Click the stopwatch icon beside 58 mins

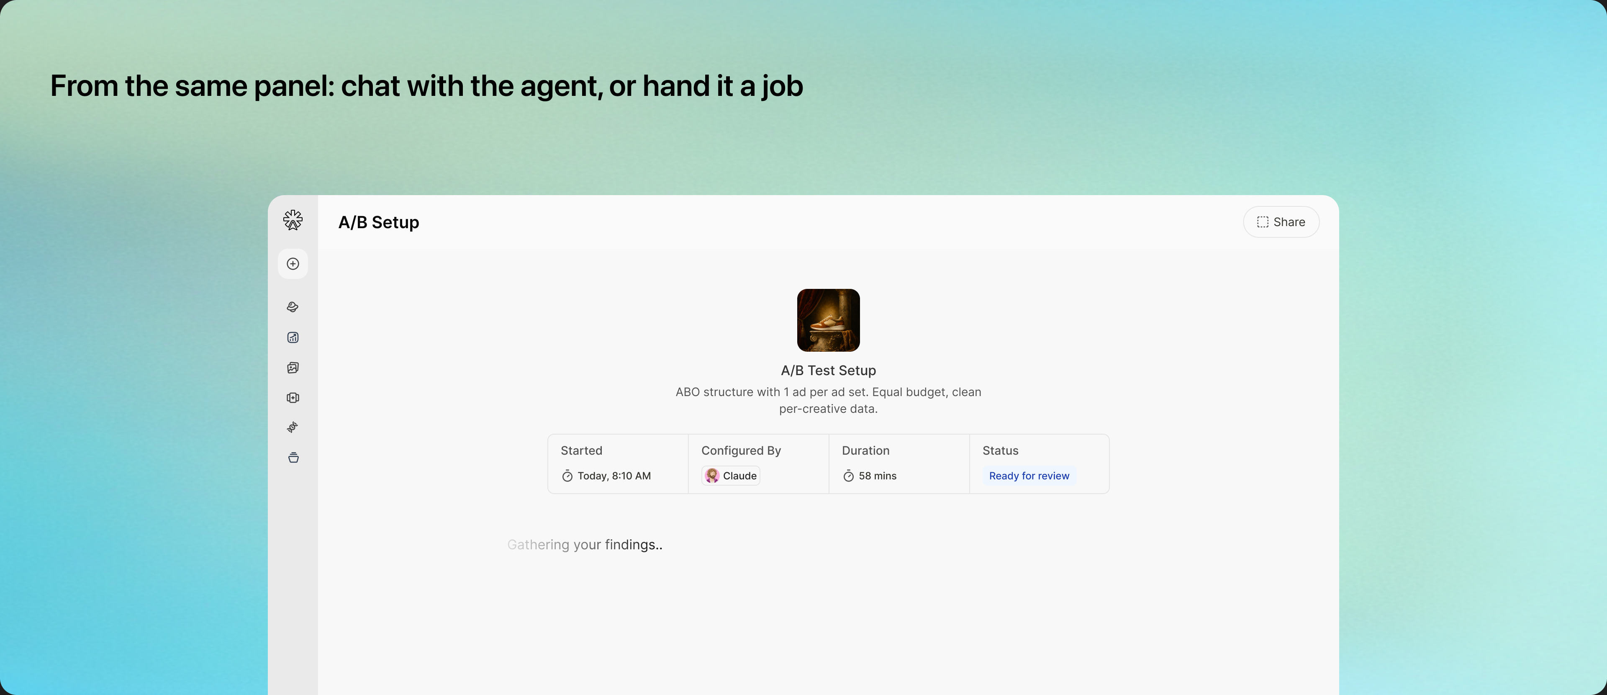(848, 476)
